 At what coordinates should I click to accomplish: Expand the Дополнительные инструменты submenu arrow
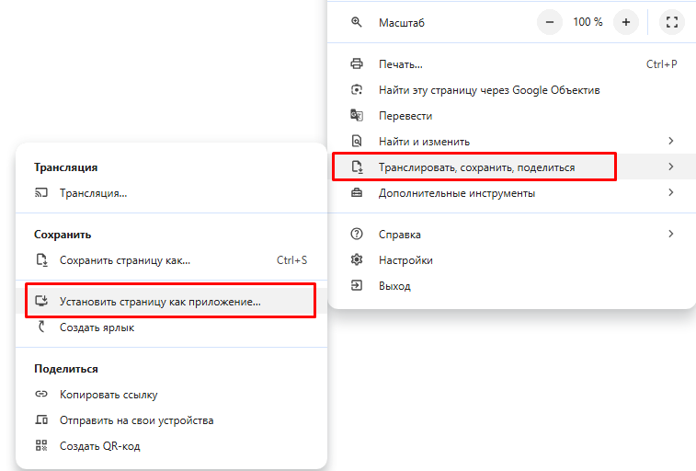(671, 193)
